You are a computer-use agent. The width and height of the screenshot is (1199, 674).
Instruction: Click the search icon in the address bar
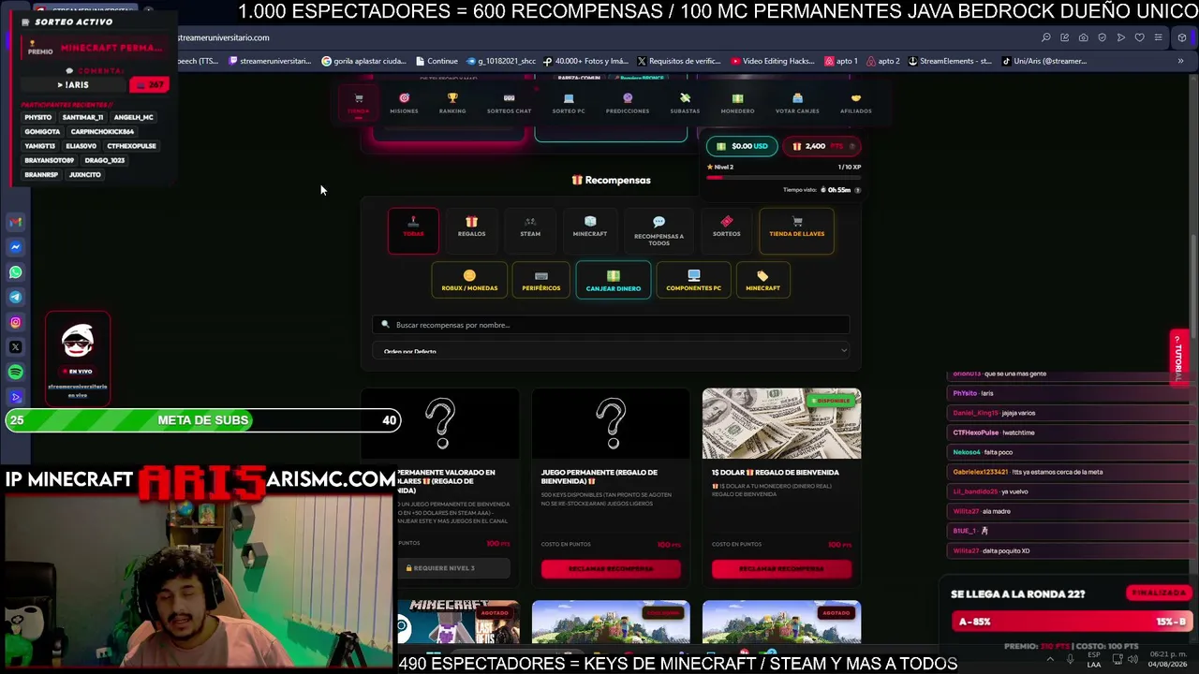(1045, 37)
